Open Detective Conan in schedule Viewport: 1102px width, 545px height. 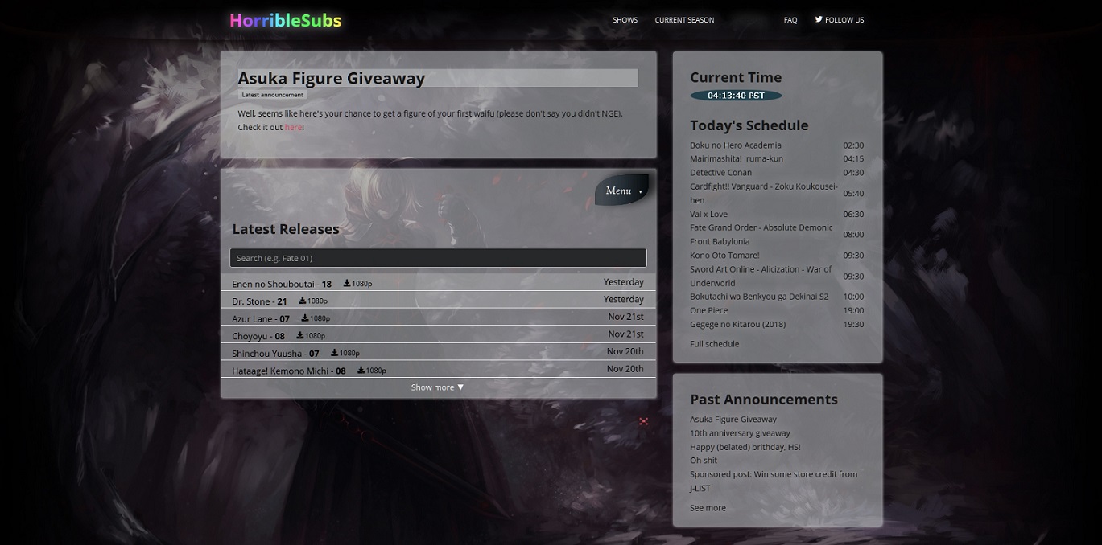coord(720,173)
